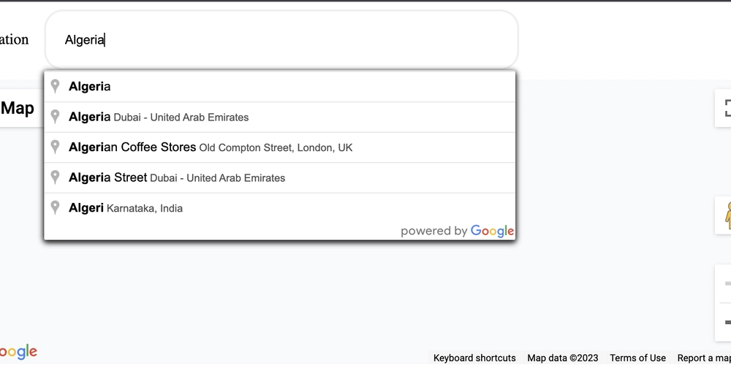This screenshot has height=365, width=731.
Task: Switch to Map view type
Action: 17,108
